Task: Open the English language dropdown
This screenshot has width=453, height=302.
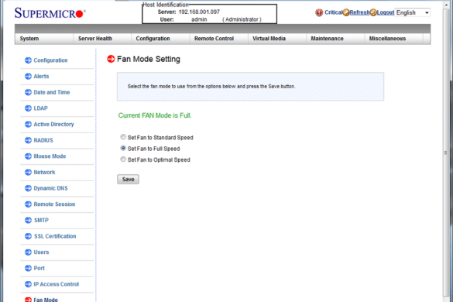Action: point(412,12)
